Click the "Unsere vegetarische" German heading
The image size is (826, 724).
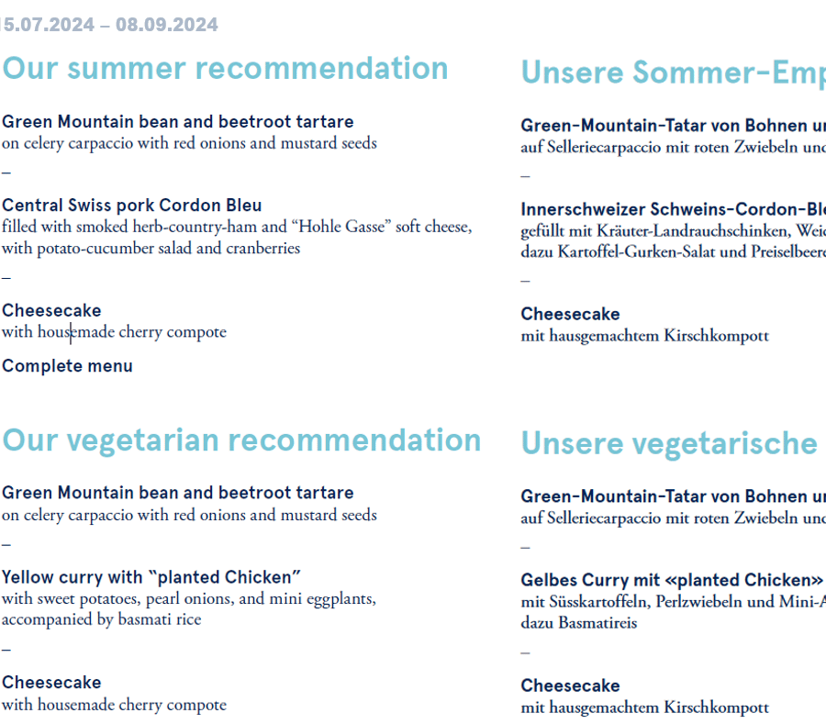[669, 443]
